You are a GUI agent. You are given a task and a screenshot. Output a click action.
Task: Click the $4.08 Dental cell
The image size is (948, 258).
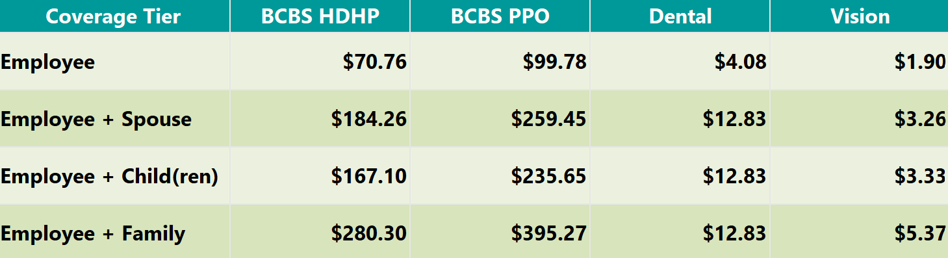tap(680, 62)
